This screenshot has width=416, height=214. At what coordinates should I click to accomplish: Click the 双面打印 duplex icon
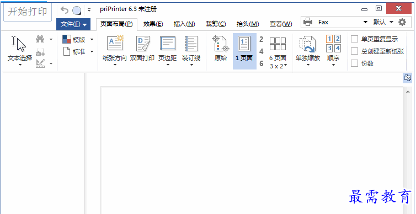(x=143, y=44)
